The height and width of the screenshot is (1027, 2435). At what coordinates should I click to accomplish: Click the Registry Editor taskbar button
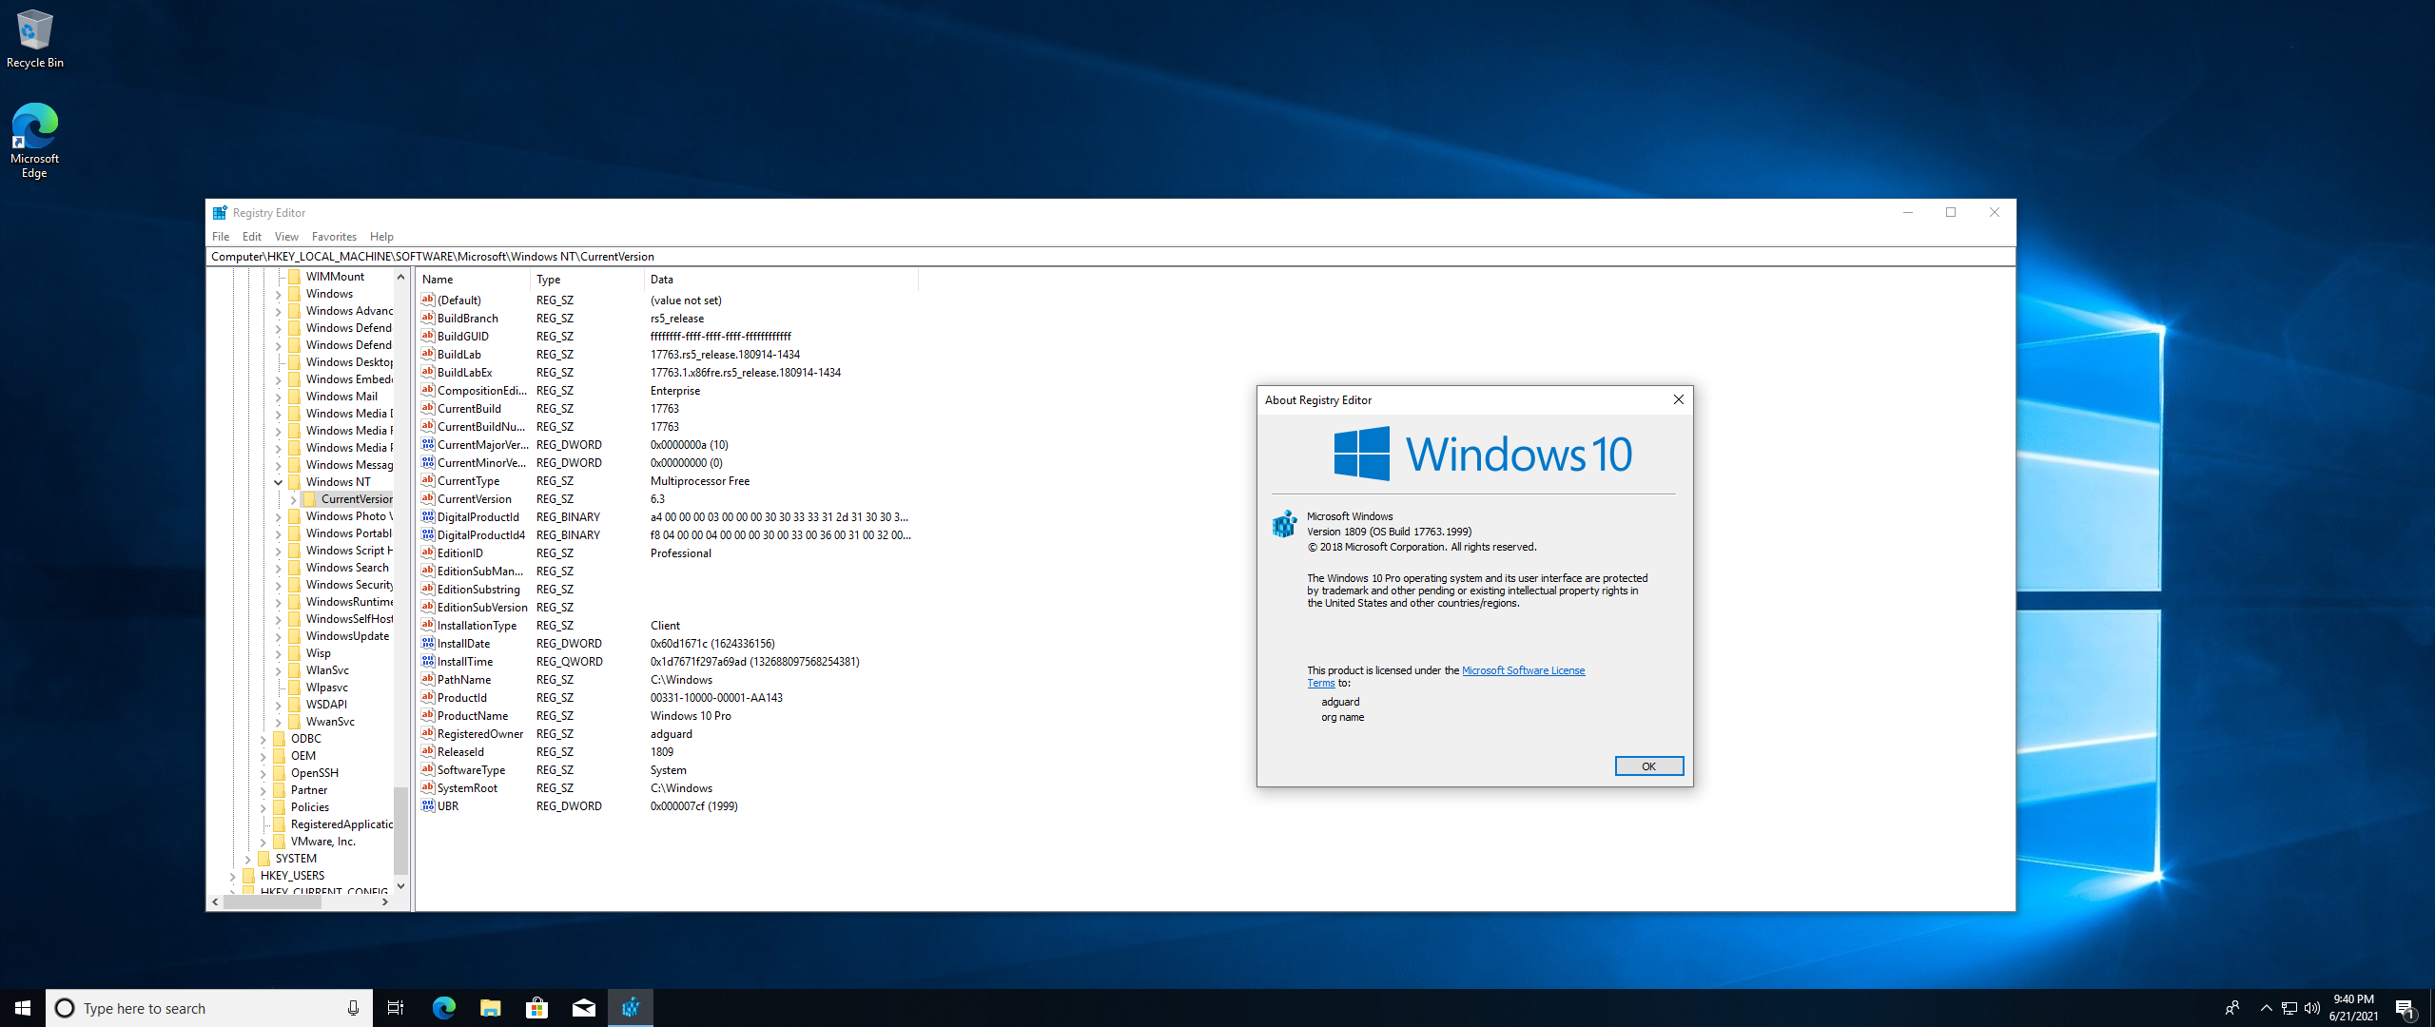631,1008
